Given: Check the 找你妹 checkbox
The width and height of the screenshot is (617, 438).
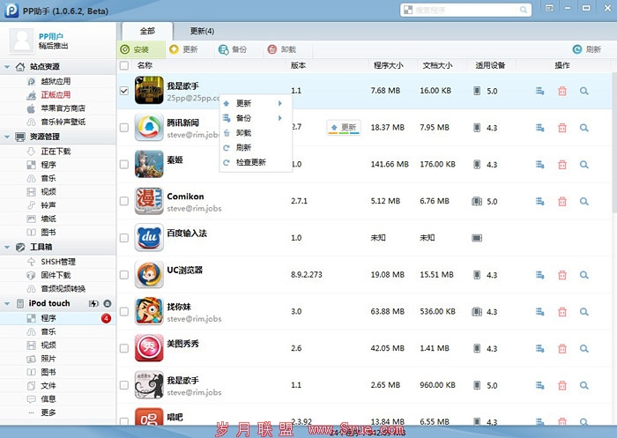Looking at the screenshot, I should pyautogui.click(x=124, y=311).
